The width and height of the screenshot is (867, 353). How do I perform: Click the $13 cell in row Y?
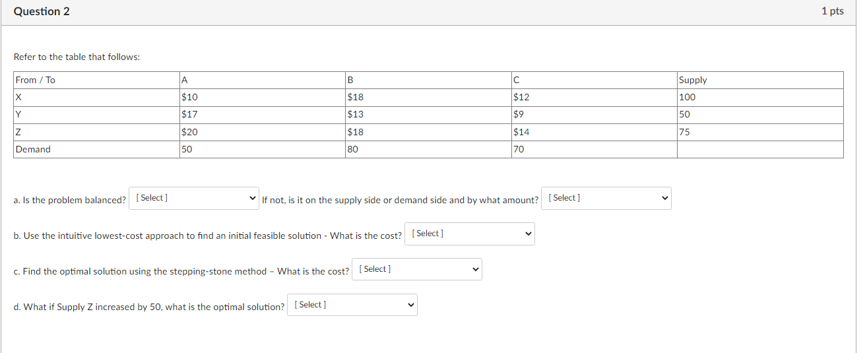(x=428, y=115)
